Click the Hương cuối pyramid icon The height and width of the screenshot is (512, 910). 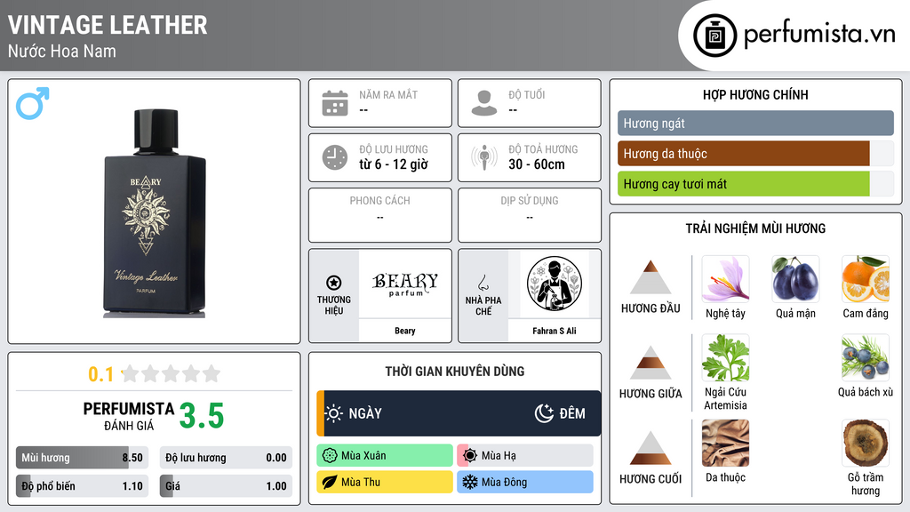click(x=651, y=448)
